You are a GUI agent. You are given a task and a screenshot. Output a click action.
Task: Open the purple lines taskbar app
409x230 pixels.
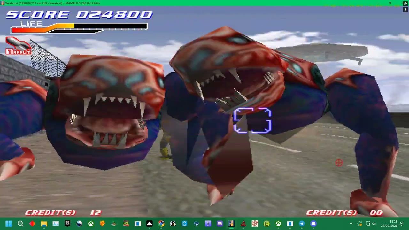[220, 224]
